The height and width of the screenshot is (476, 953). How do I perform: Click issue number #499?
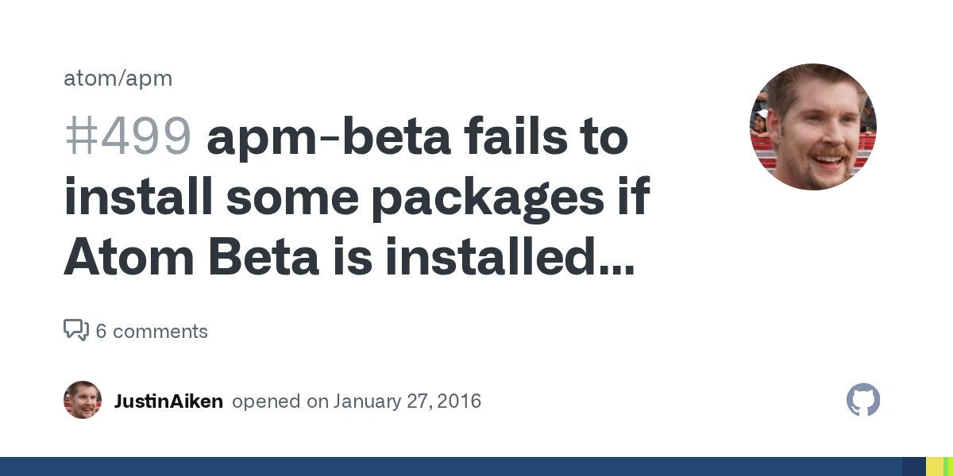(128, 138)
